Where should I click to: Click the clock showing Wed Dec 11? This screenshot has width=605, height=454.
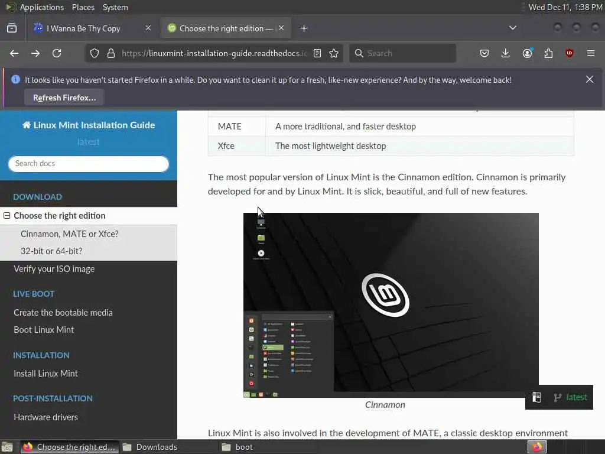tap(565, 7)
